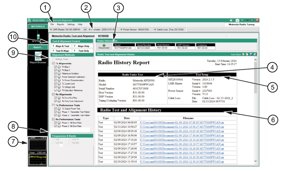Open the Report Browser icon
This screenshot has height=171, width=284.
click(38, 56)
